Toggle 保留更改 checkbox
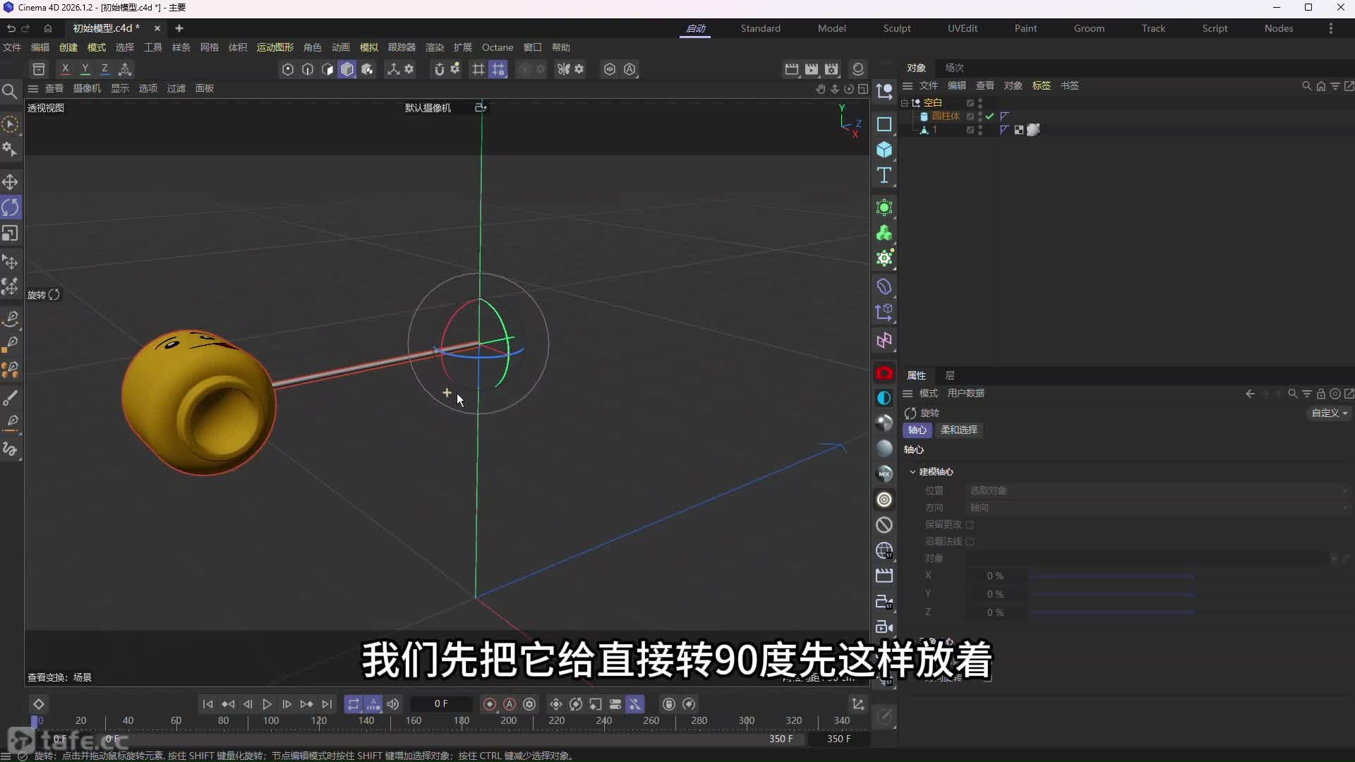The image size is (1355, 762). [970, 525]
